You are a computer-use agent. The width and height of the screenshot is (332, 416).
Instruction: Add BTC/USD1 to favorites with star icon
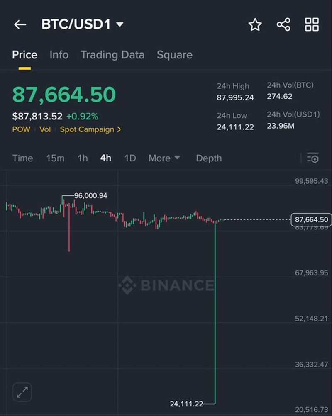click(255, 25)
